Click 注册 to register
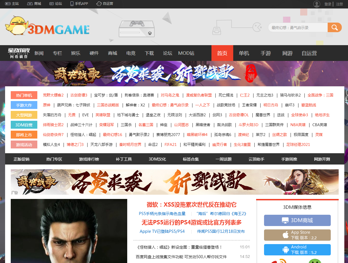This screenshot has width=348, height=263. [x=340, y=4]
